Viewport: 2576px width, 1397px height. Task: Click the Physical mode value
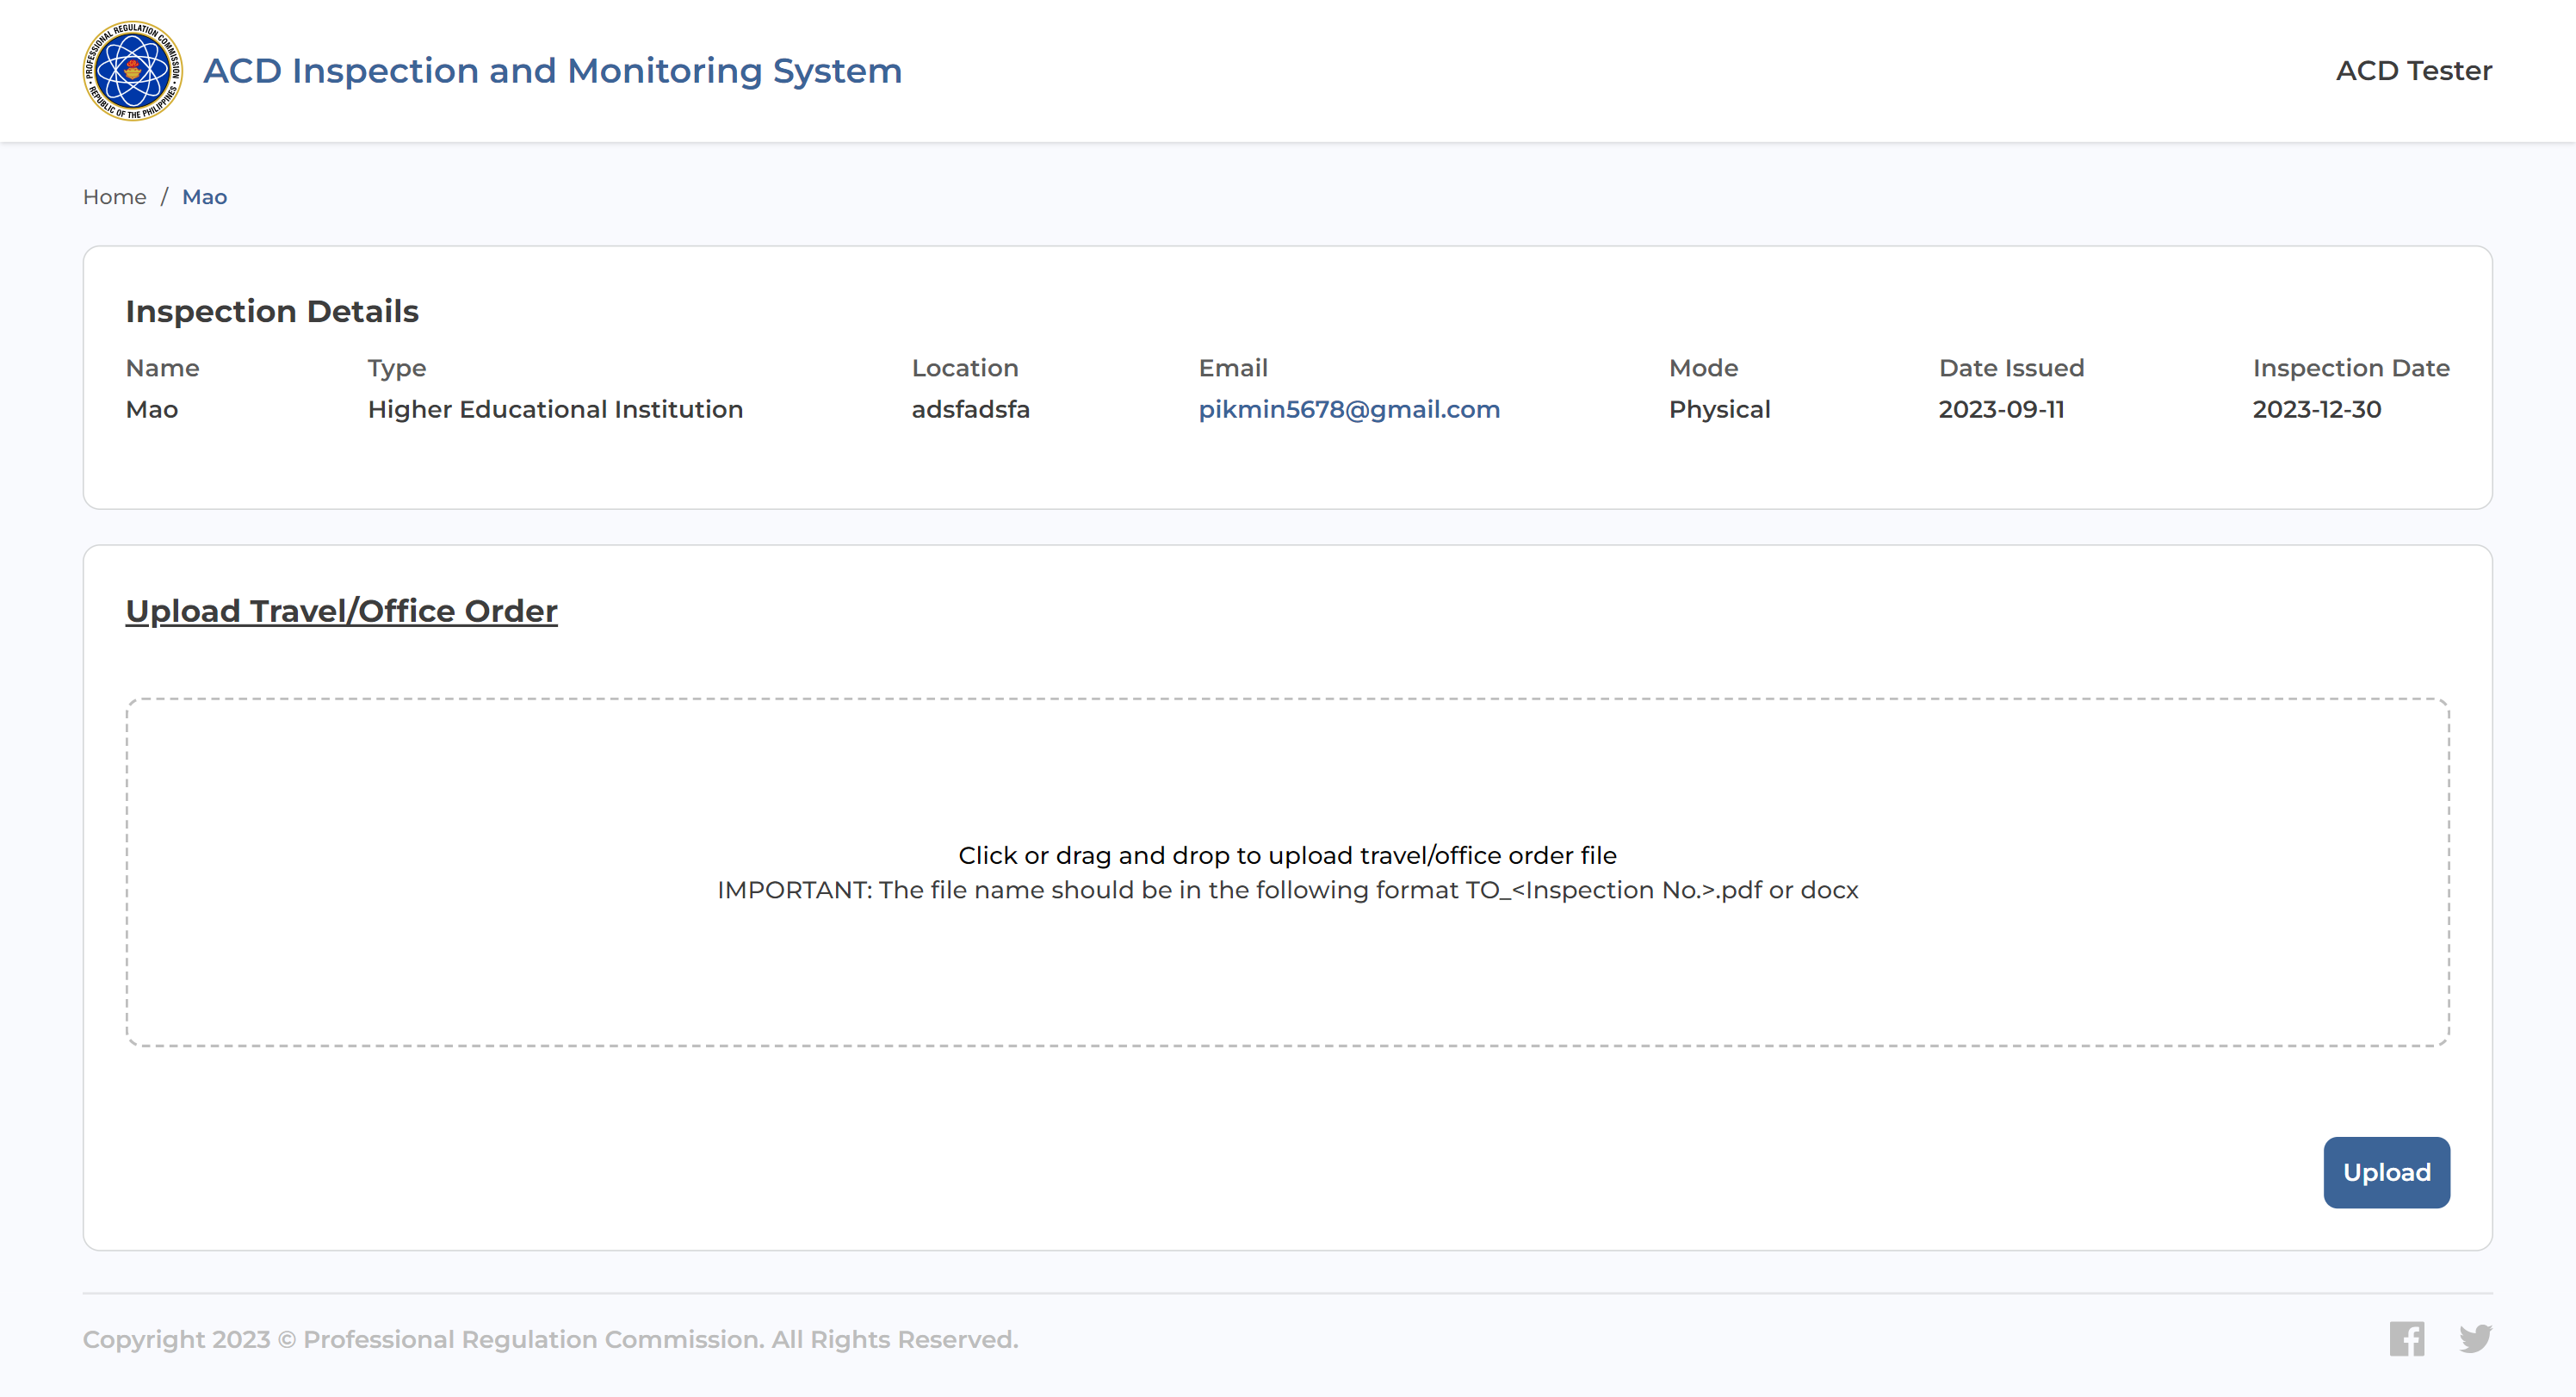[x=1719, y=409]
